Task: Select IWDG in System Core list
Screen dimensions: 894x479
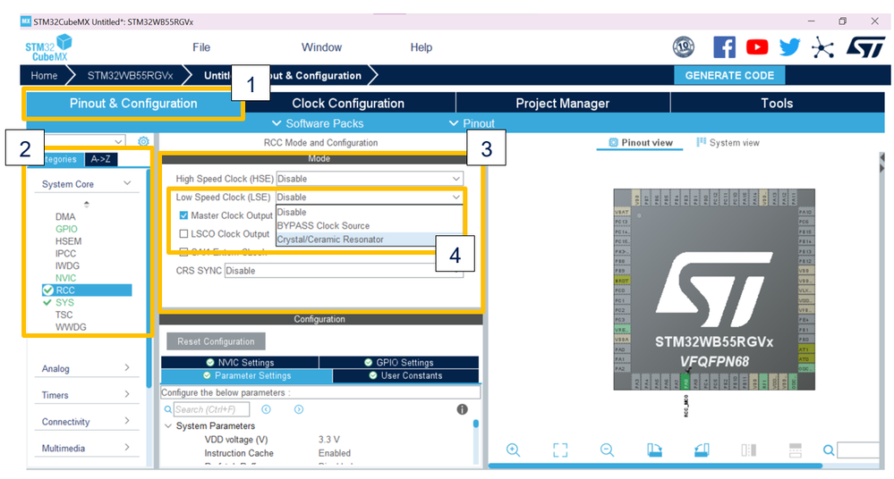Action: (67, 266)
